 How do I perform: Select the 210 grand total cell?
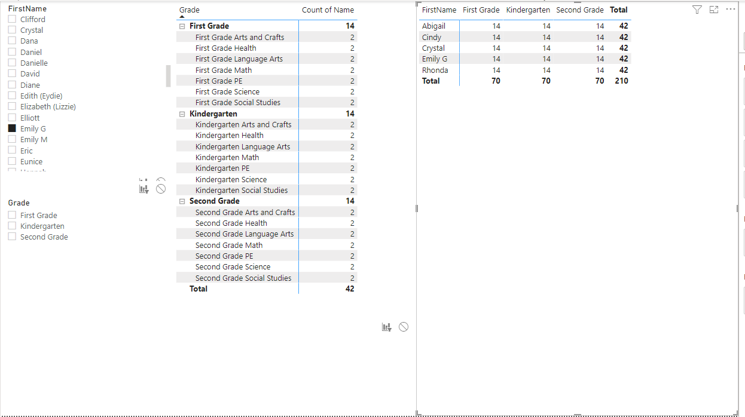coord(621,81)
